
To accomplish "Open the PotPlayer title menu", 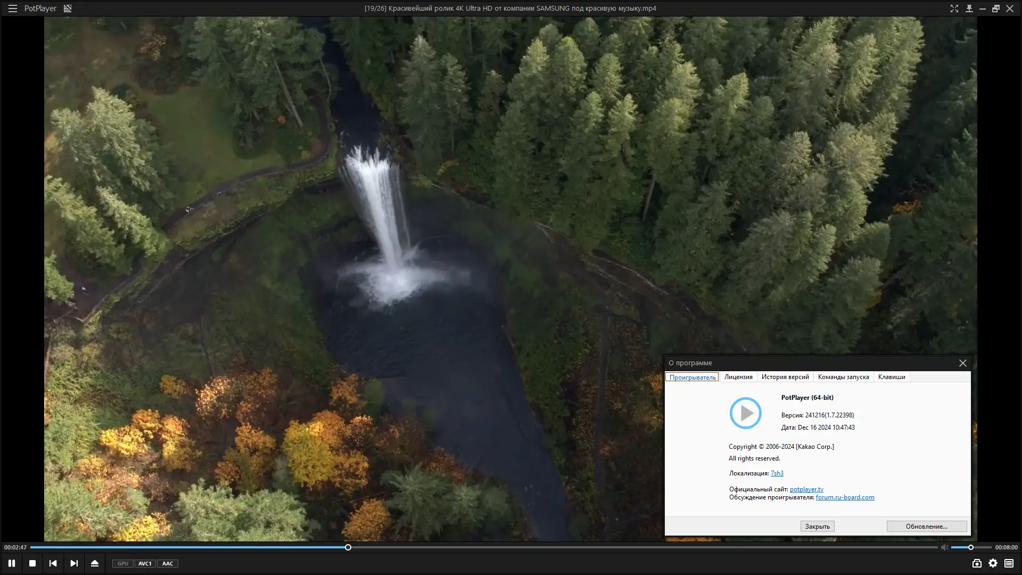I will [40, 9].
